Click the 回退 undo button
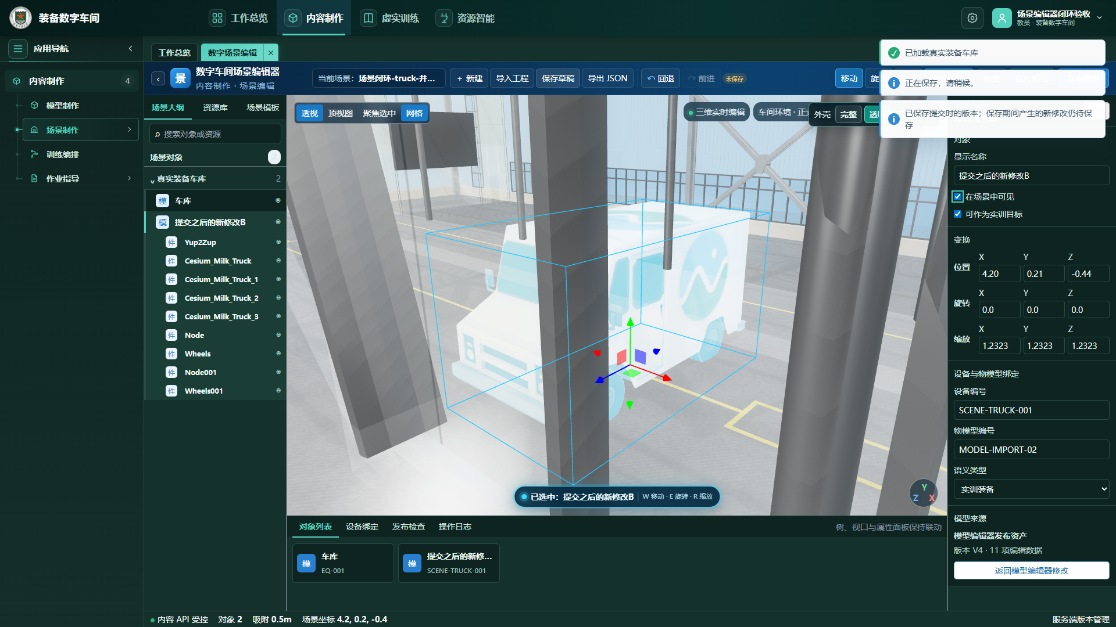The height and width of the screenshot is (627, 1116). tap(661, 78)
